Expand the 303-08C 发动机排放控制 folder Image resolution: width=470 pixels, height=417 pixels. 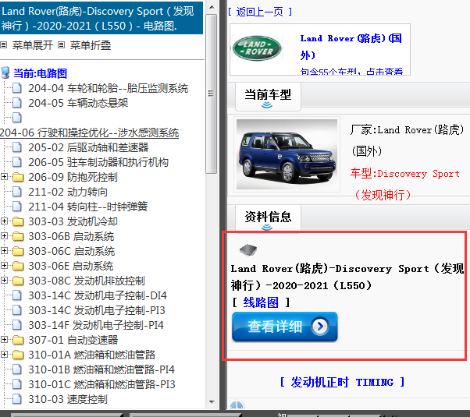tap(4, 280)
